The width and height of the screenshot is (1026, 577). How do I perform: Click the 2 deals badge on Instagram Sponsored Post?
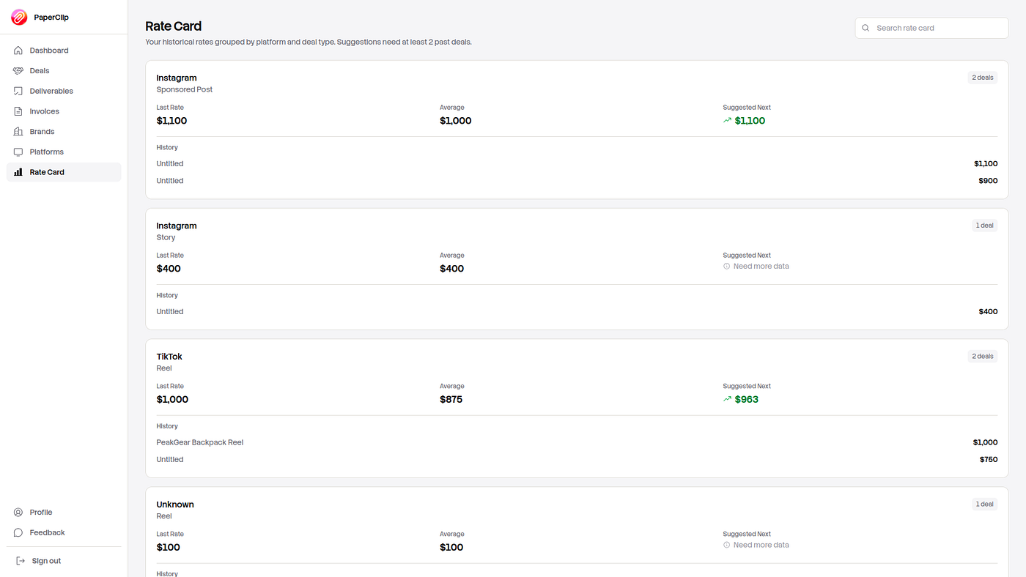coord(983,78)
